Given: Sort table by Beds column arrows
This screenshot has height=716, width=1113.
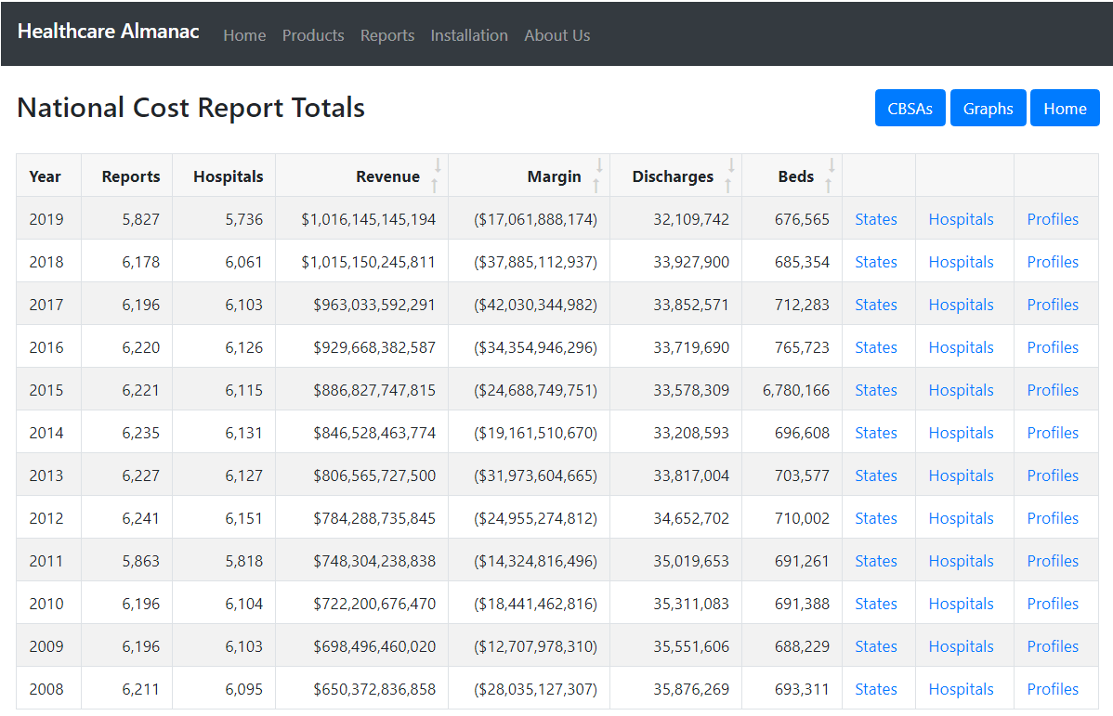Looking at the screenshot, I should tap(830, 176).
